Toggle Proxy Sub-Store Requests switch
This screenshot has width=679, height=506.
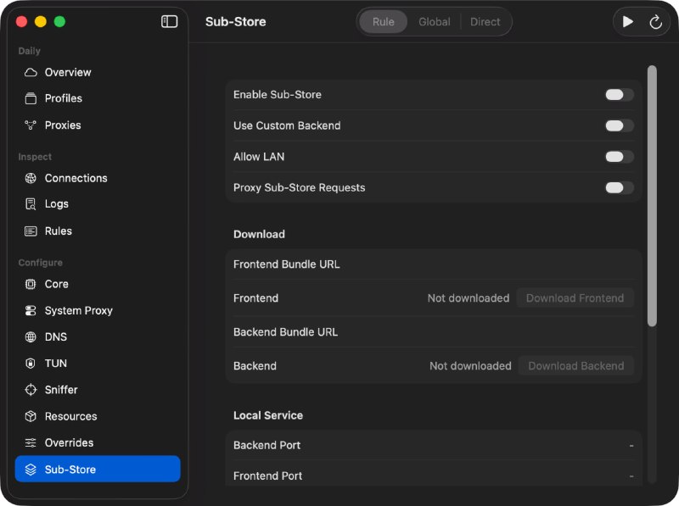pos(620,187)
